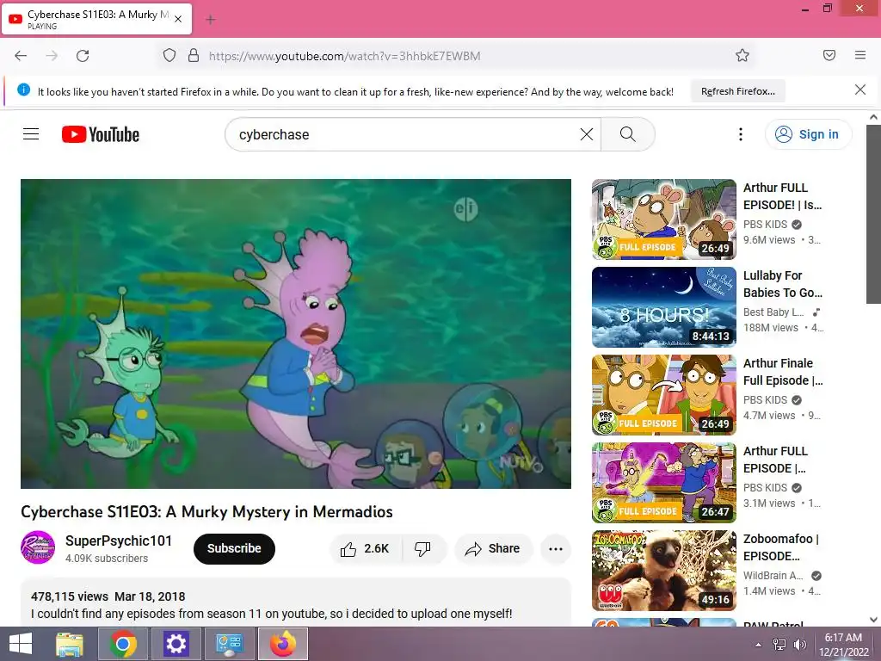881x661 pixels.
Task: Open the Settings gear taskbar app
Action: (x=176, y=644)
